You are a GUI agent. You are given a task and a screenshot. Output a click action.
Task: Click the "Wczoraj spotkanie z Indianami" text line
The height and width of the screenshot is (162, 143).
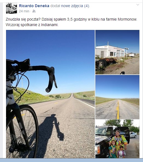coord(32,25)
